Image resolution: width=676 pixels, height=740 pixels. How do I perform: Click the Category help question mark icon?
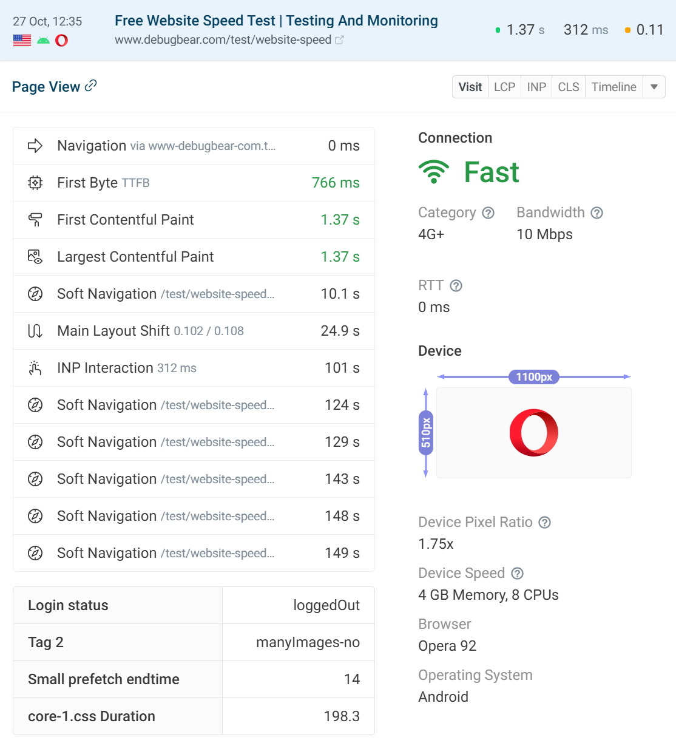(488, 213)
